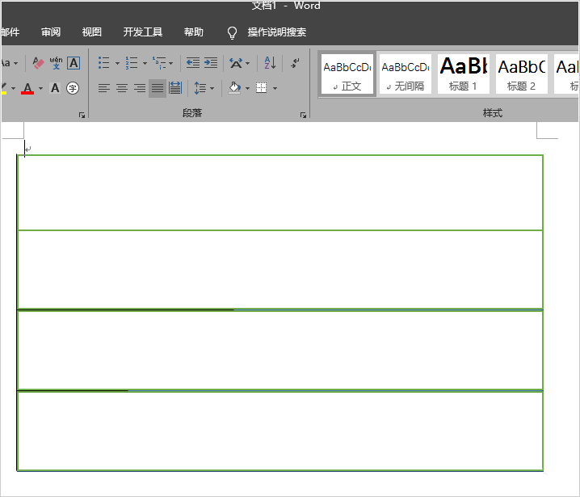The width and height of the screenshot is (580, 497).
Task: Open the 帮助 ribbon tab
Action: pos(194,32)
